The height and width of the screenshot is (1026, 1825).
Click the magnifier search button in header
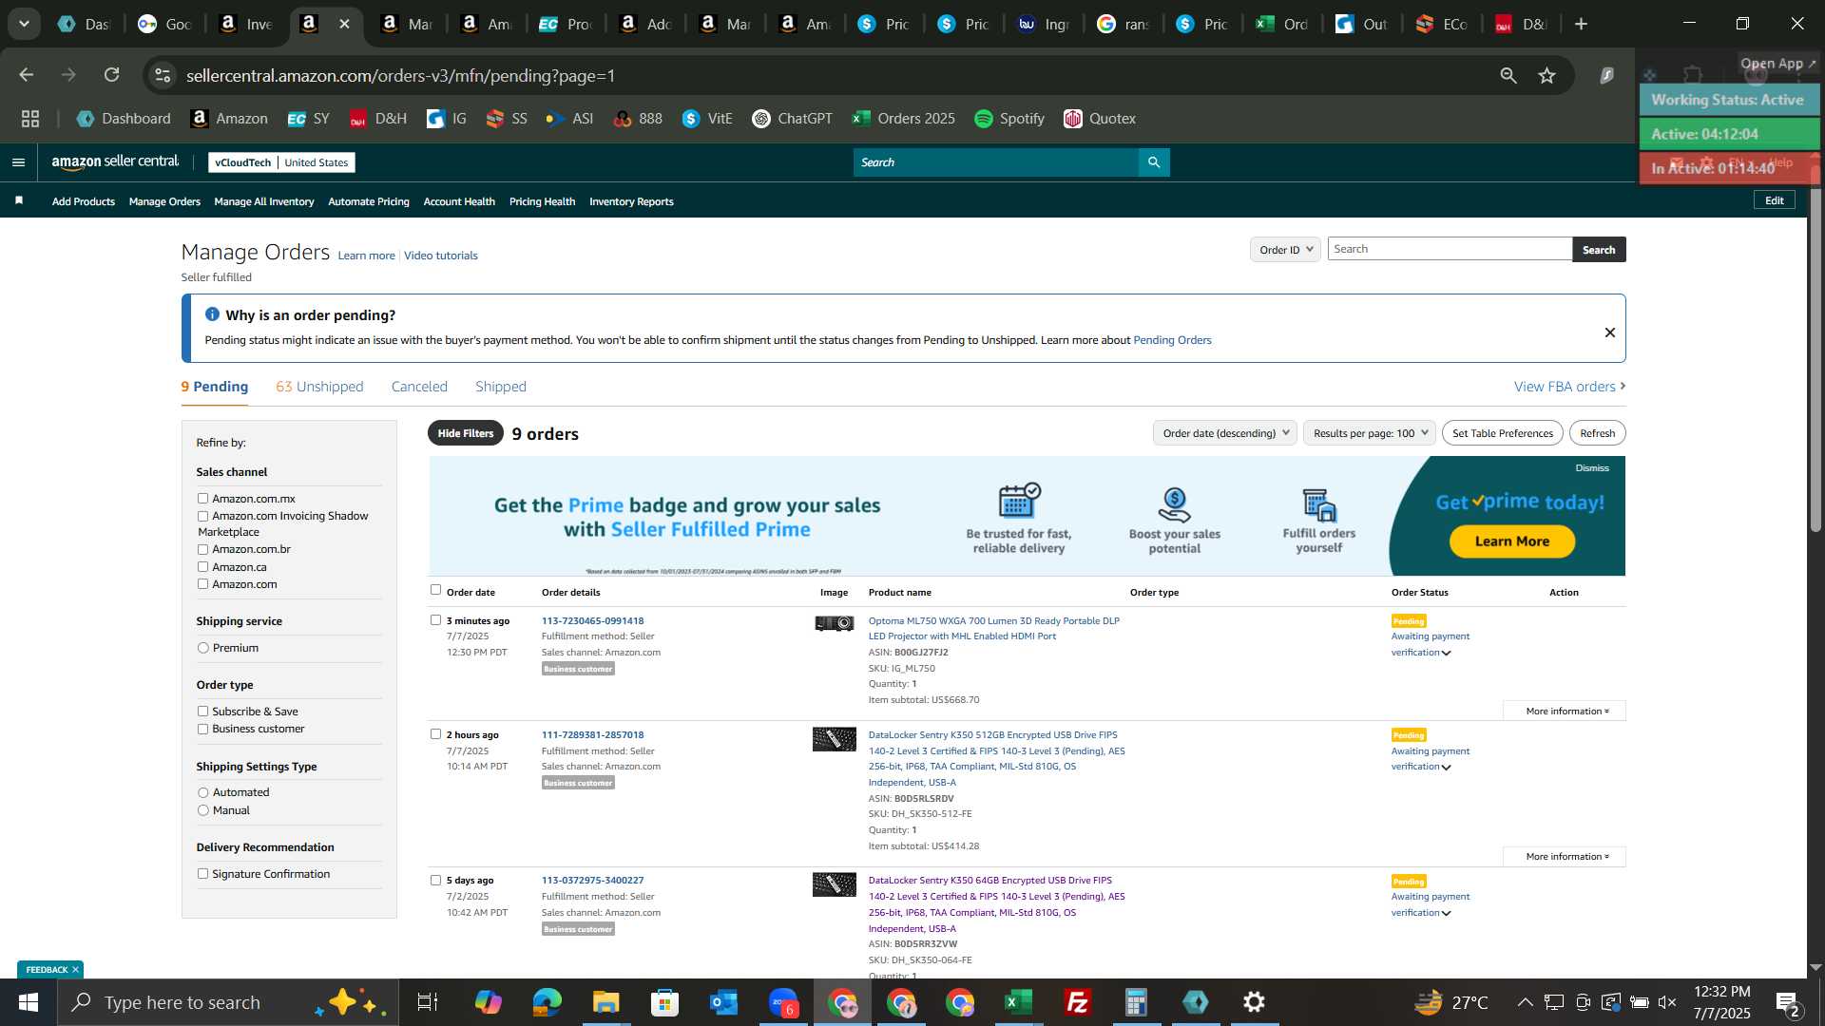coord(1154,162)
